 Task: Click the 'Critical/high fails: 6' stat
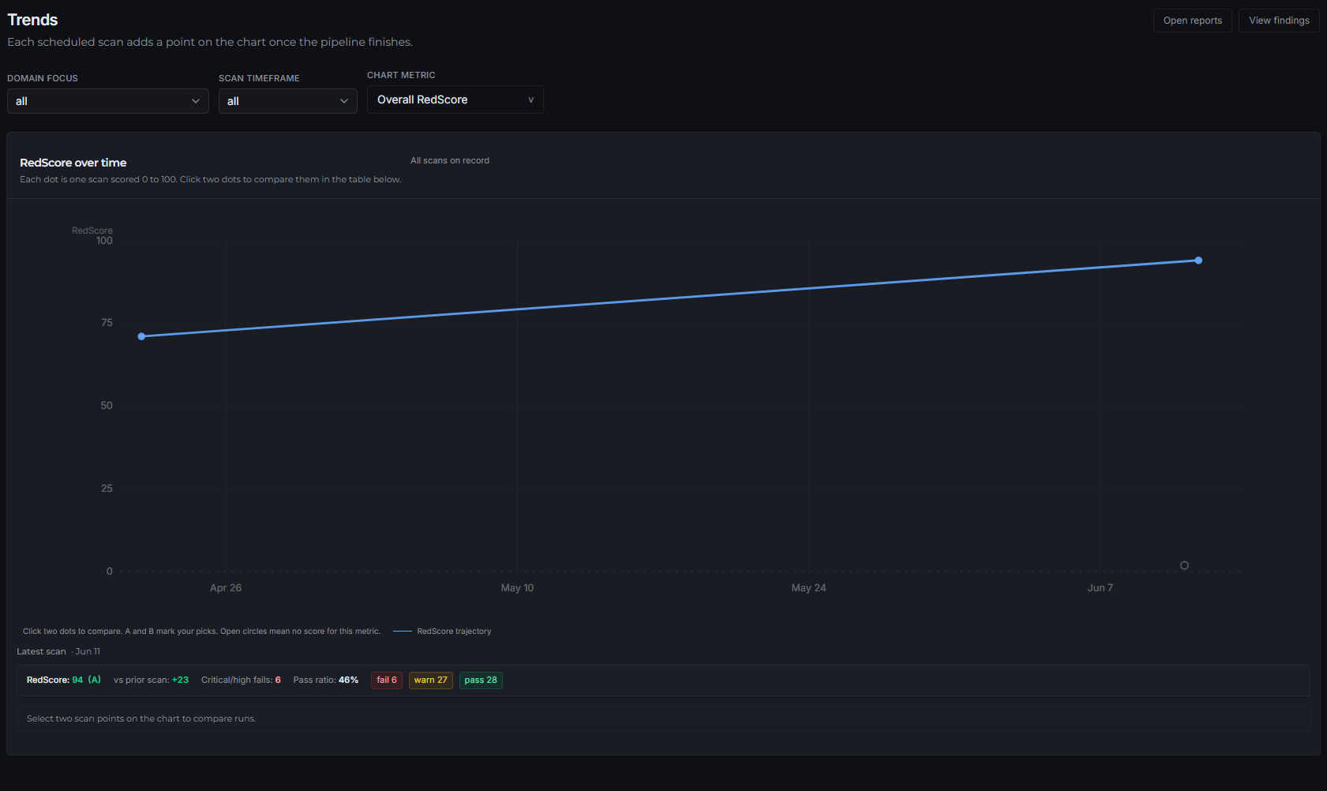coord(241,680)
